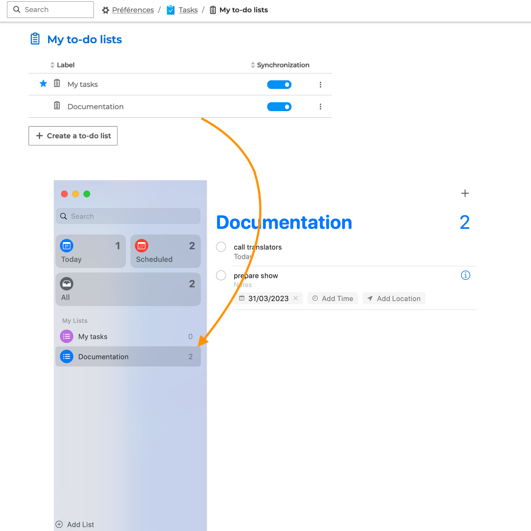Screen dimensions: 531x531
Task: Open the Scheduled smart list tile
Action: (x=165, y=251)
